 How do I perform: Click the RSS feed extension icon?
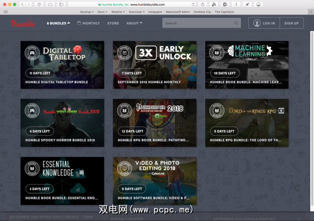[x=214, y=4]
